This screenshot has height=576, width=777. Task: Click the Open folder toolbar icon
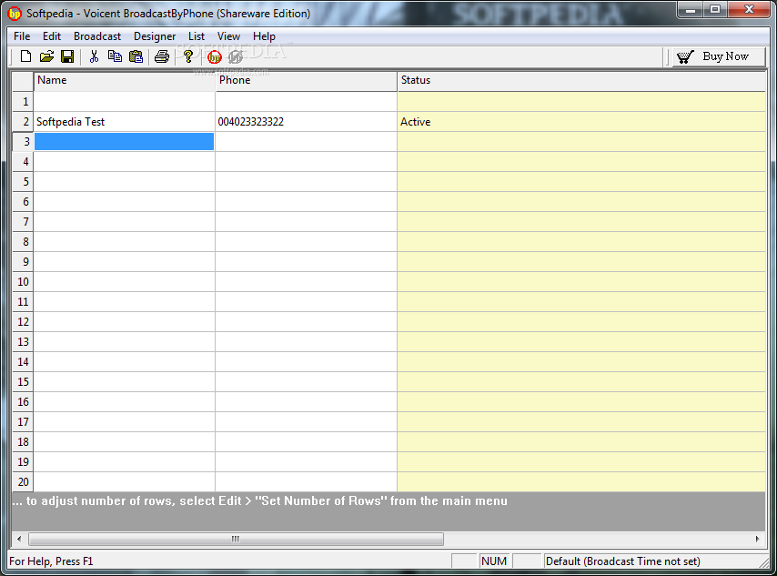pyautogui.click(x=46, y=56)
